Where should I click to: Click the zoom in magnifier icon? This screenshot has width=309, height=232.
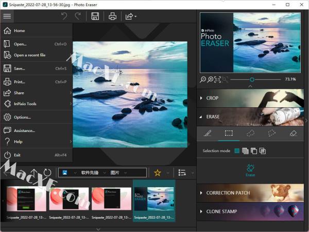coord(211,79)
